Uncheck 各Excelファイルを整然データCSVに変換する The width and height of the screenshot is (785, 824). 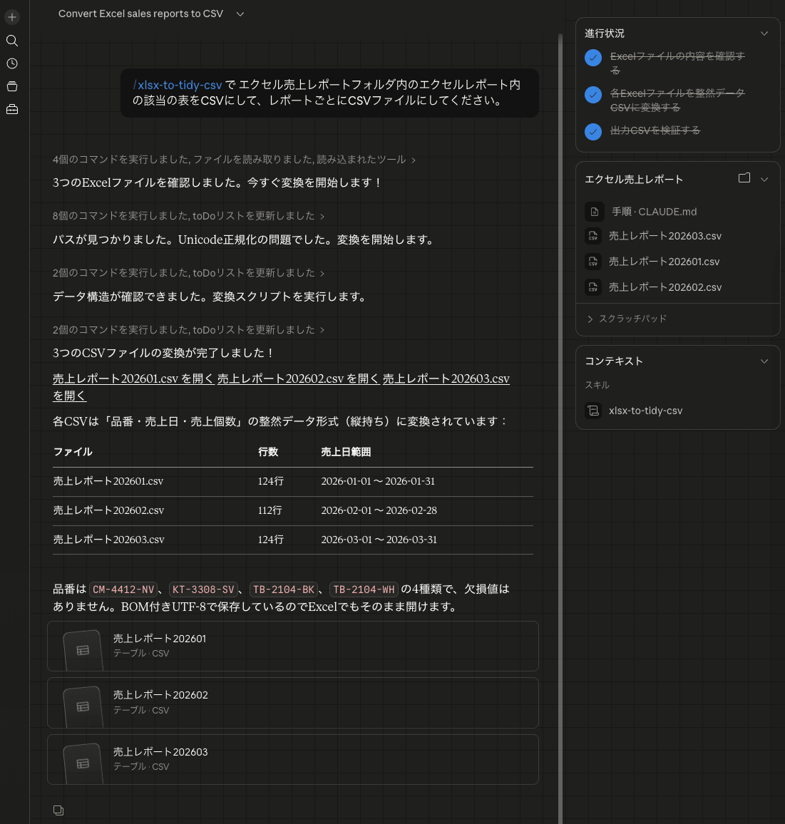click(x=592, y=95)
